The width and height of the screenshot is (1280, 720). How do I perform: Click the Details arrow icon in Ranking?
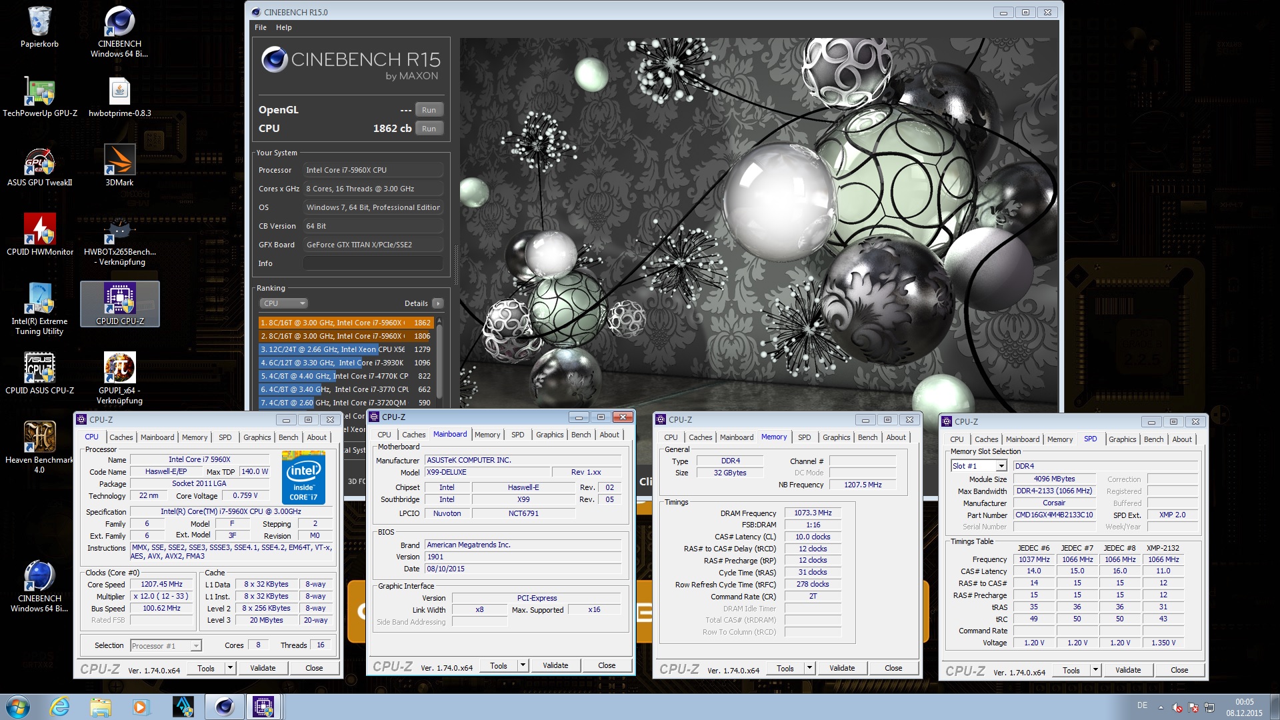[x=437, y=303]
